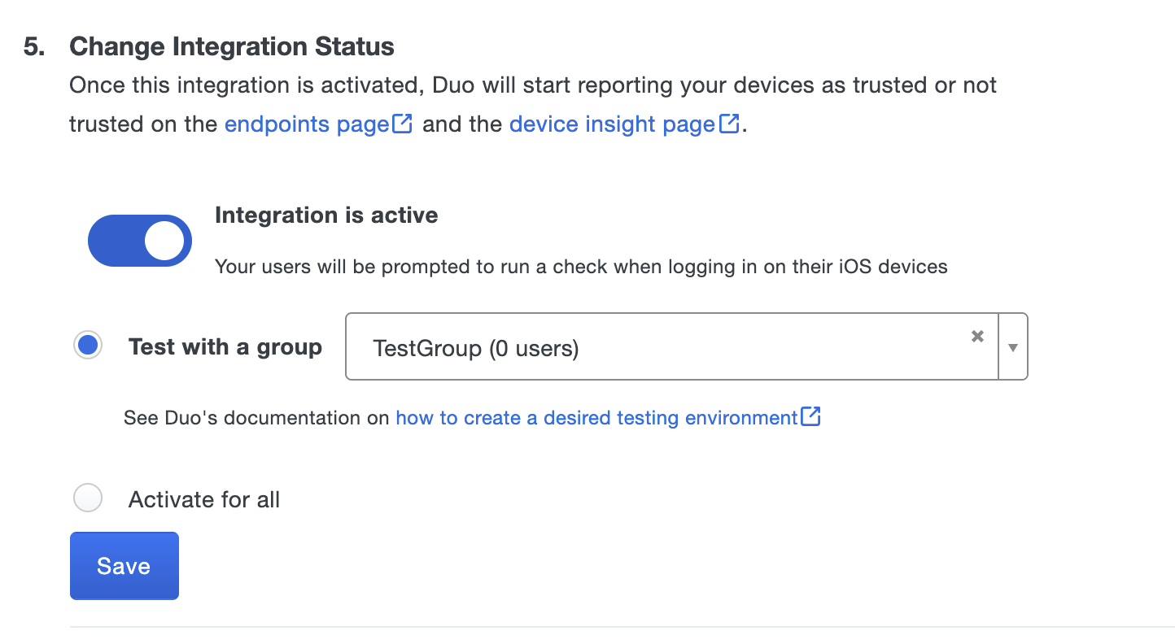Click the step number 5 beside the heading
Viewport: 1175px width, 644px height.
35,47
